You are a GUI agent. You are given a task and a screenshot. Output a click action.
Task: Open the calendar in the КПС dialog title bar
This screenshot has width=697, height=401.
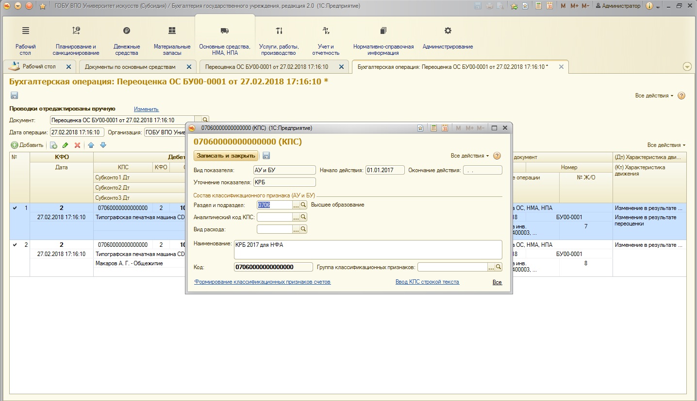[445, 128]
